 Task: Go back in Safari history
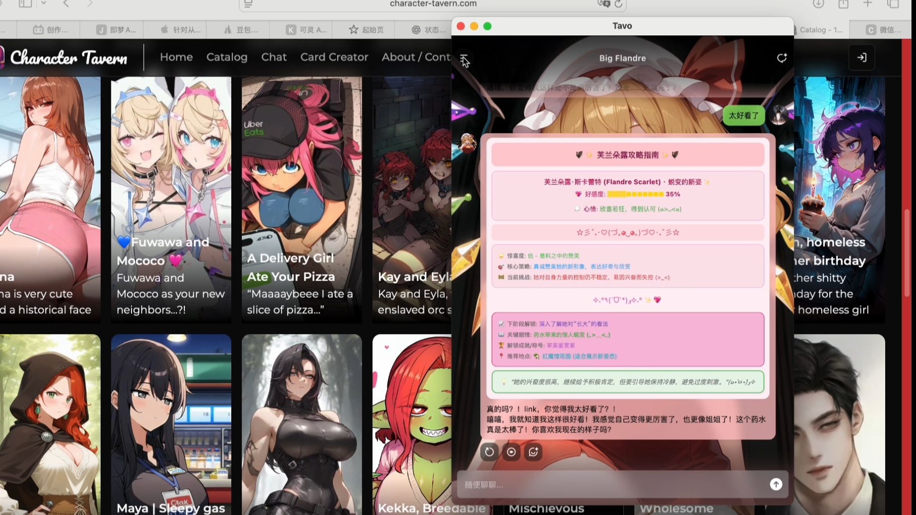[x=66, y=4]
